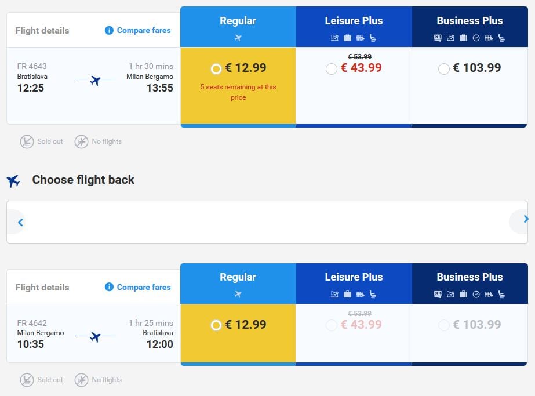Click the No flights plane icon under outbound flight
Viewport: 535px width, 396px height.
(x=81, y=141)
